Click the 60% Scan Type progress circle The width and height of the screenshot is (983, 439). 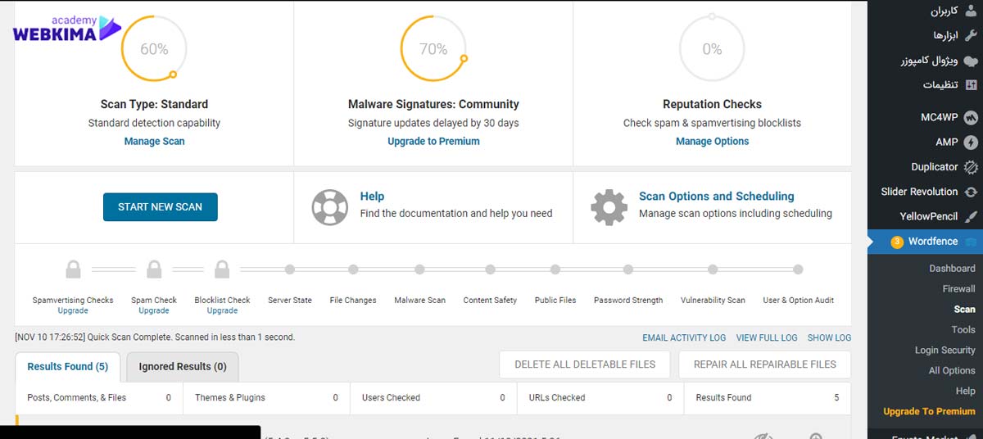pos(154,49)
